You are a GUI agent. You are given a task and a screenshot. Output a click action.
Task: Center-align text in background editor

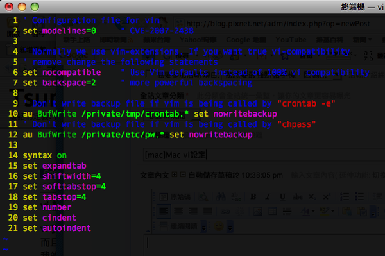[178, 211]
